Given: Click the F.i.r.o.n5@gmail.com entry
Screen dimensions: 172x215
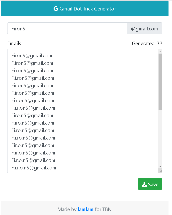Looking at the screenshot, I should [34, 168].
